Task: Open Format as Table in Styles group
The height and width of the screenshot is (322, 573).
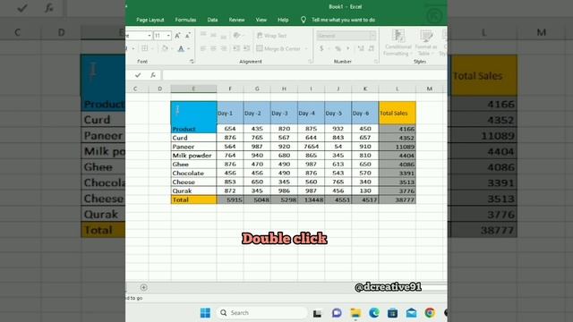Action: pos(426,43)
